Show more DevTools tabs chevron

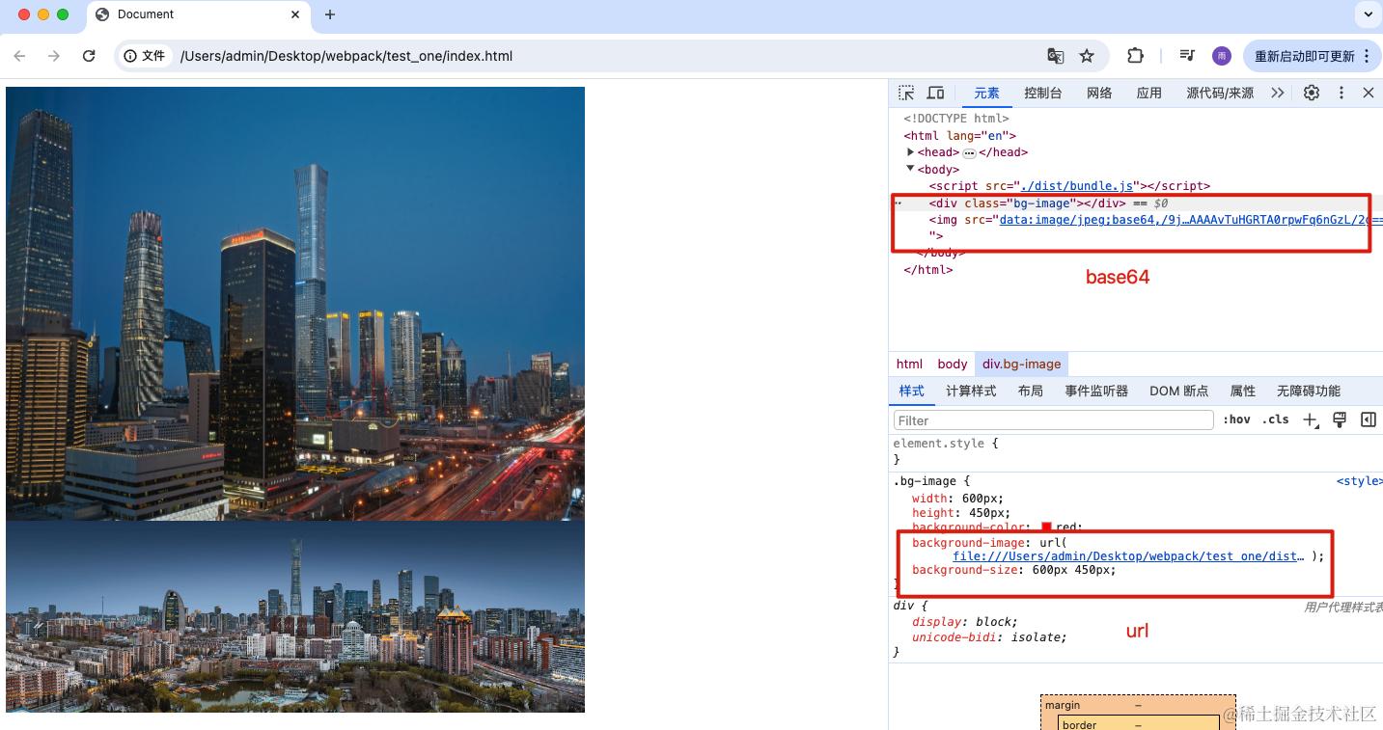1278,93
